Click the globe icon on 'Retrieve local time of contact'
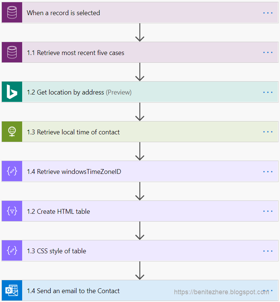 click(12, 131)
